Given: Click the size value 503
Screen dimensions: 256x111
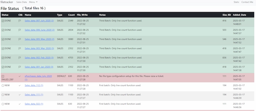Looking at the screenshot, I should (x=225, y=30).
